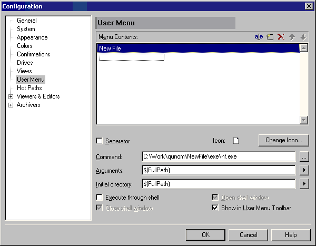316x246 pixels.
Task: Open the Appearance settings page
Action: (32, 37)
